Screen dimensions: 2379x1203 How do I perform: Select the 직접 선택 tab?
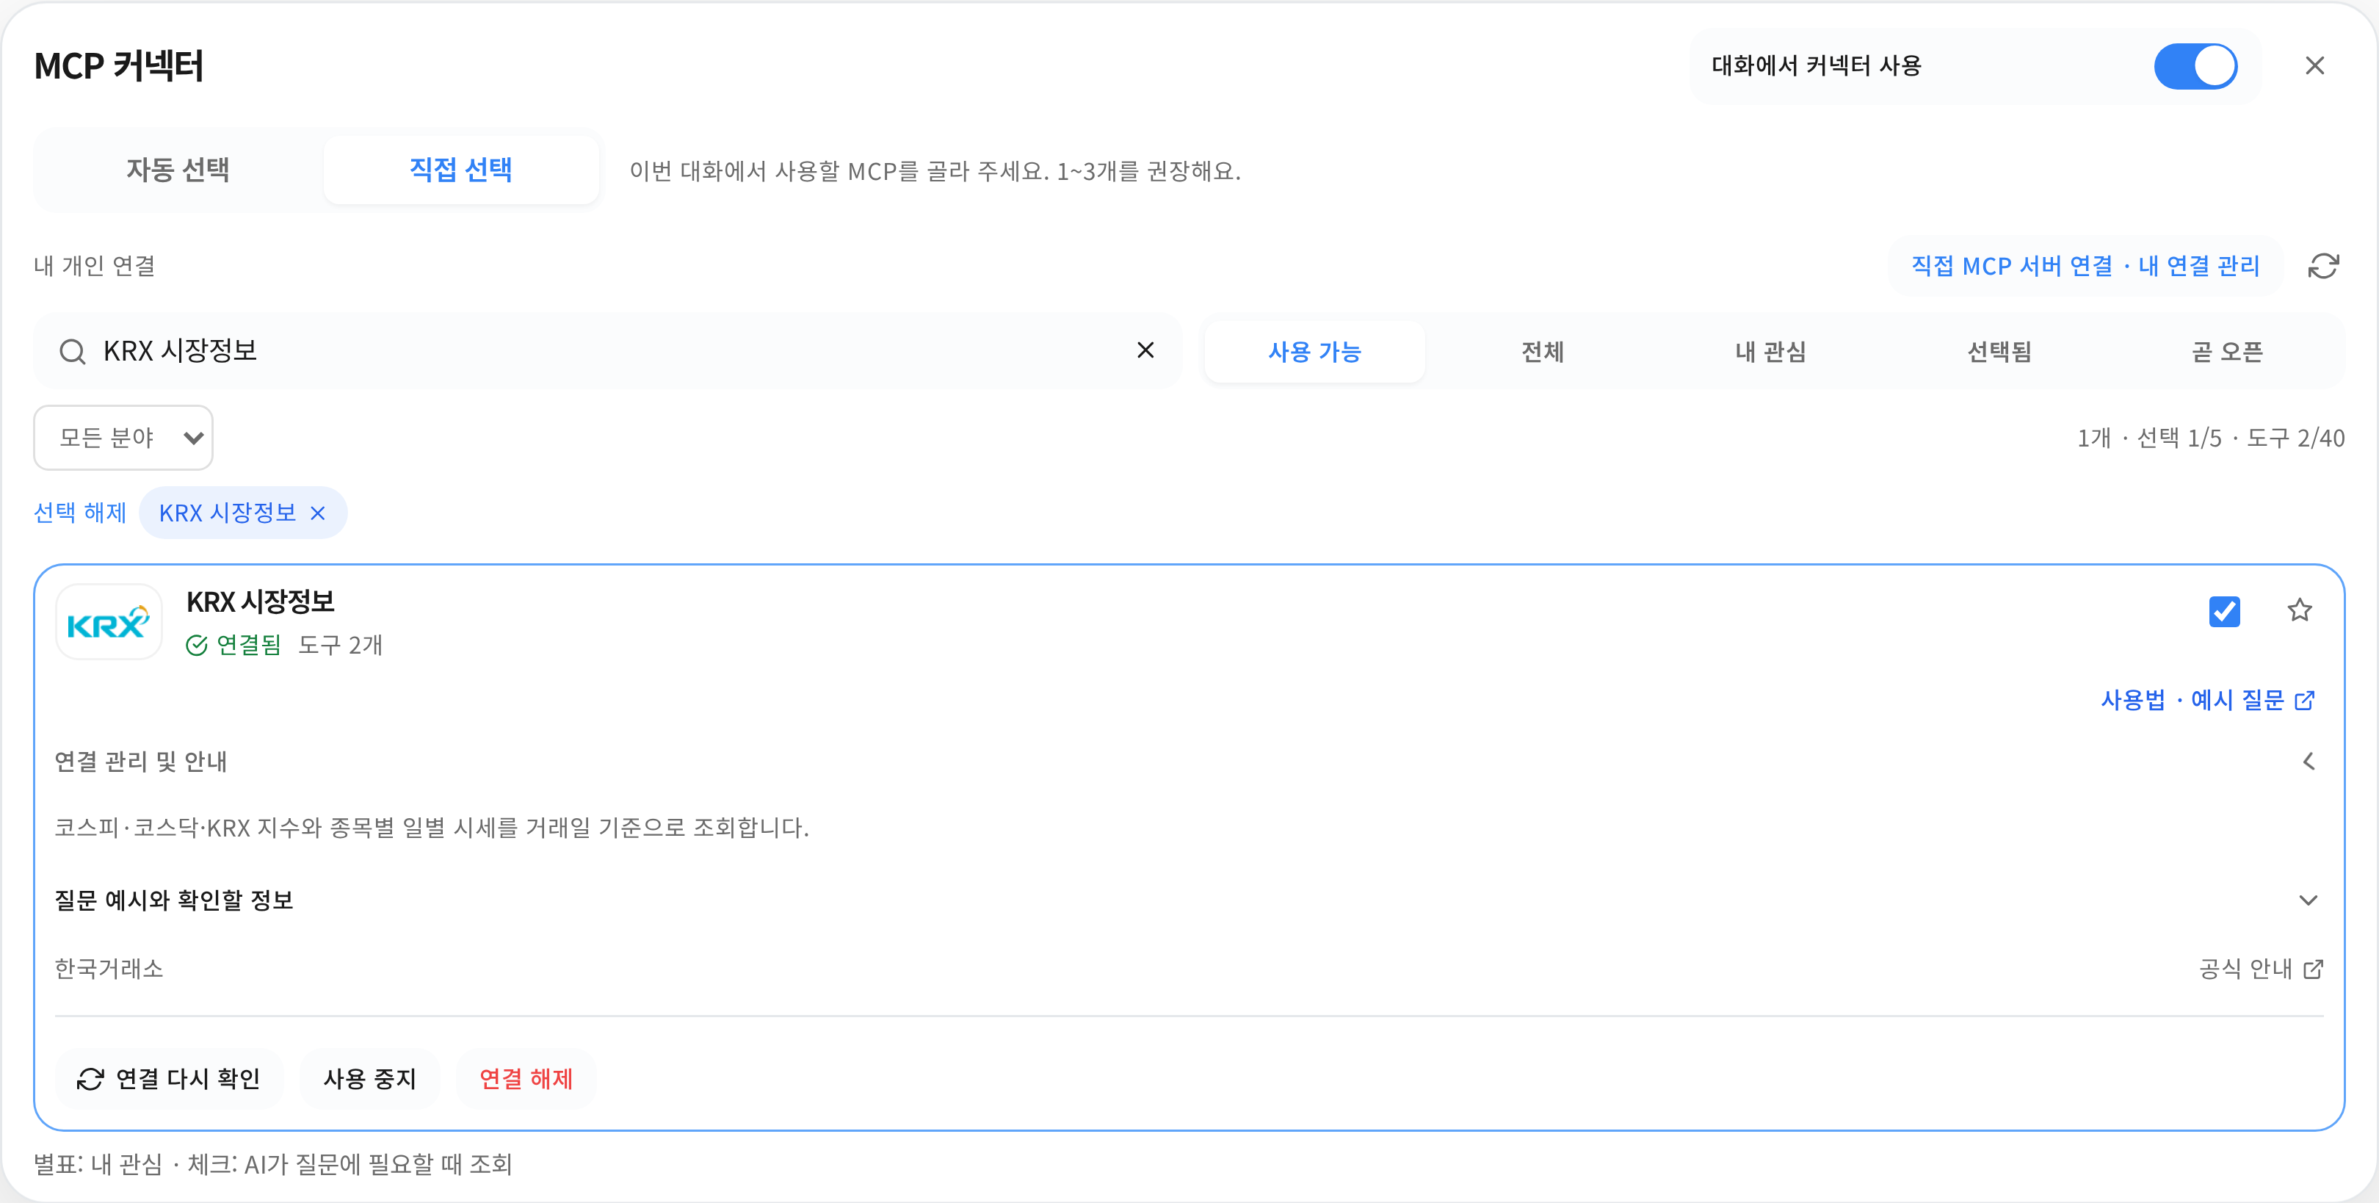pos(461,170)
